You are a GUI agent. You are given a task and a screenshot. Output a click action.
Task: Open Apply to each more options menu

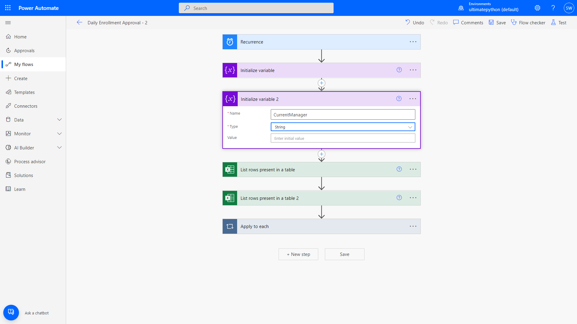413,226
